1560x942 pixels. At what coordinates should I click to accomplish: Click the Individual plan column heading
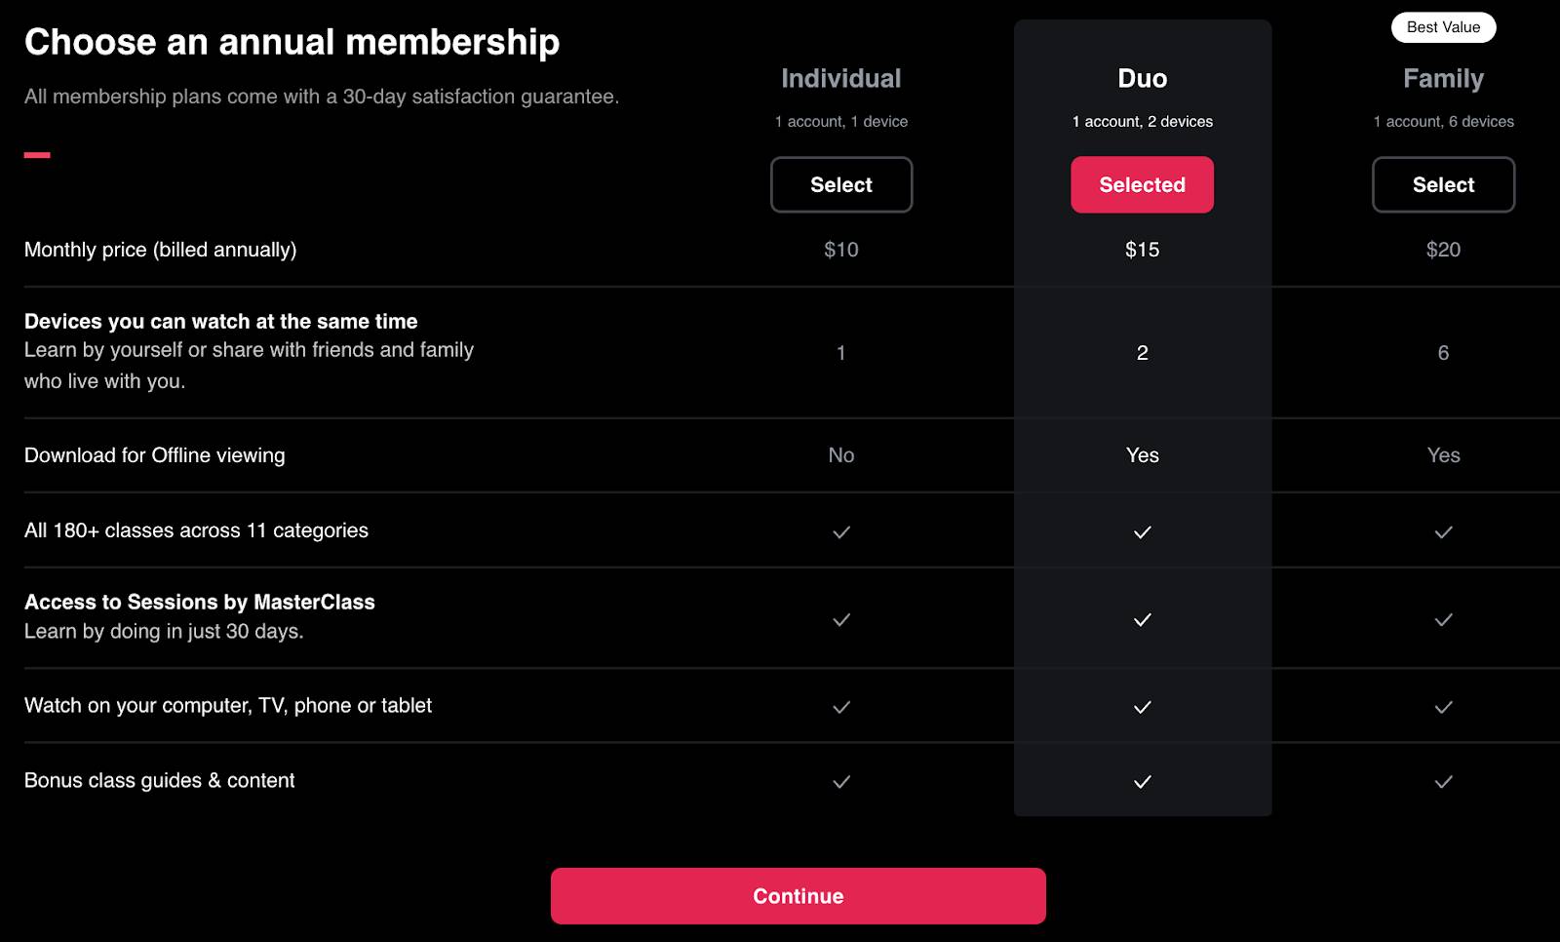(841, 78)
